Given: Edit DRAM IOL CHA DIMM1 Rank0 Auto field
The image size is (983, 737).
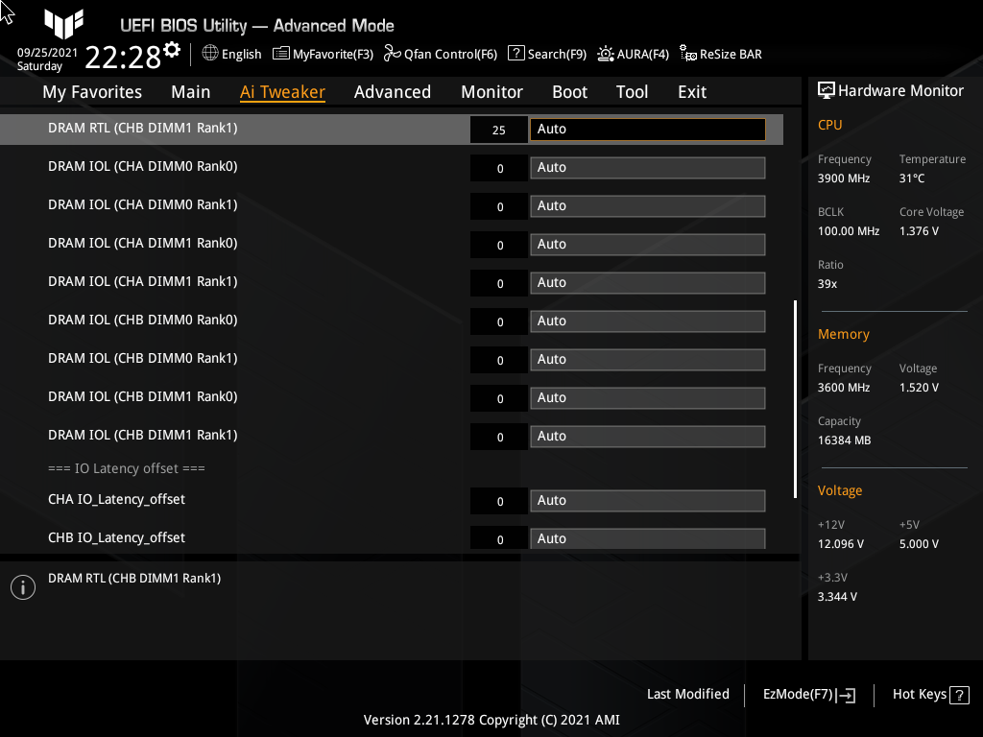Looking at the screenshot, I should pos(648,245).
